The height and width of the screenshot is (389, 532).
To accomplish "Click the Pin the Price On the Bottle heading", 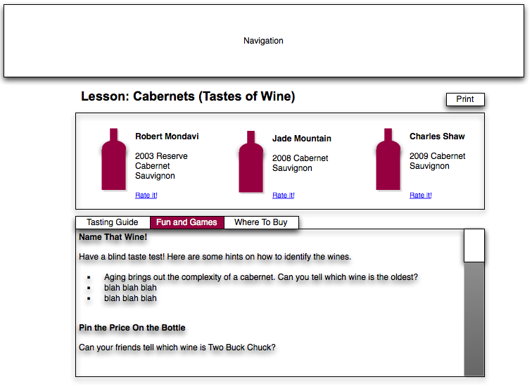I will (x=132, y=328).
